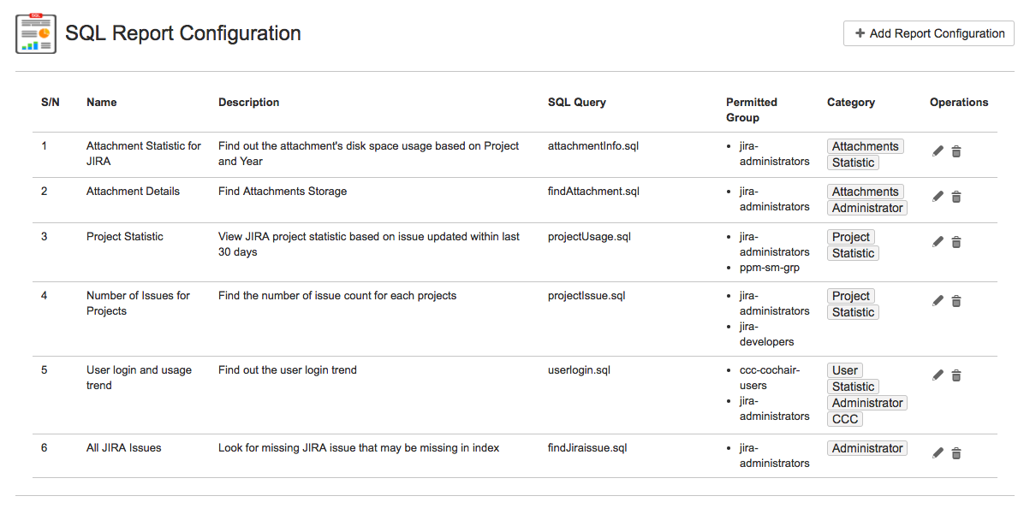1024x508 pixels.
Task: Delete the Attachment Statistic for JIRA report
Action: point(956,151)
